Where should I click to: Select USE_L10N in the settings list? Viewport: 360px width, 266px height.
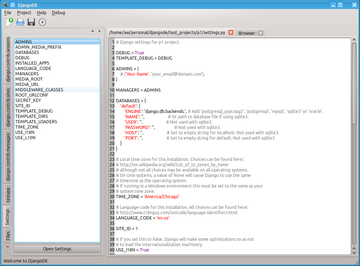coord(57,137)
